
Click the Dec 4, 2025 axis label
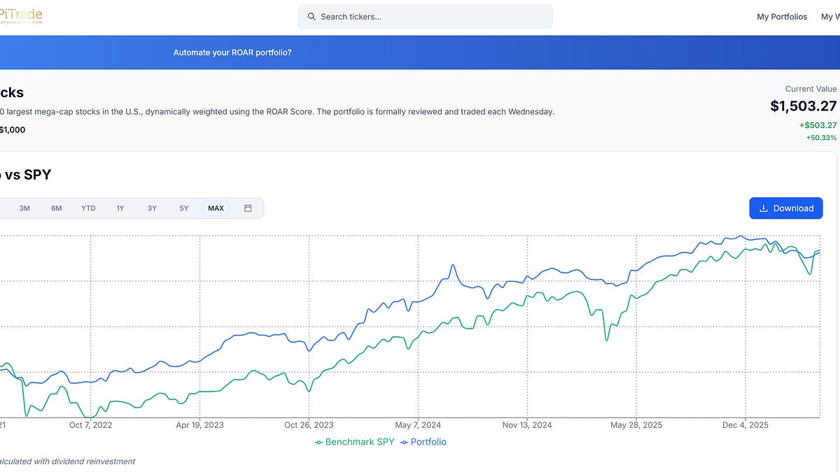[x=745, y=424]
